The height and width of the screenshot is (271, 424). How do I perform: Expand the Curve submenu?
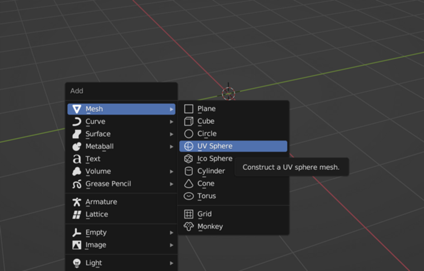coord(172,122)
